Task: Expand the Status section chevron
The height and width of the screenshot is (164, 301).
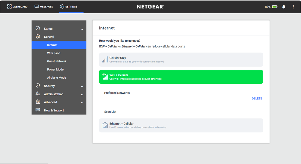Action: (82, 29)
